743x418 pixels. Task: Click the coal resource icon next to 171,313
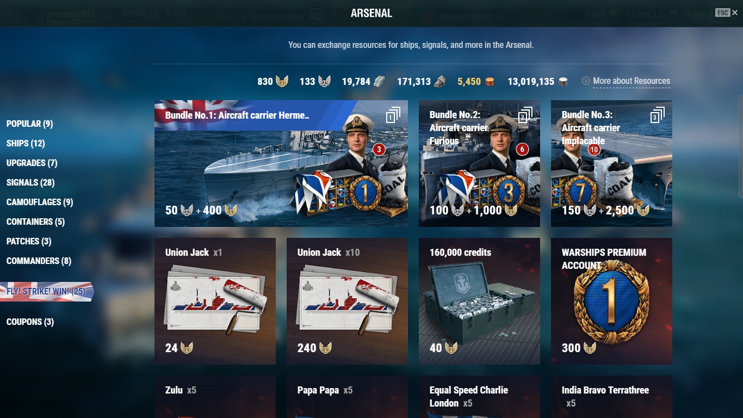coord(440,82)
